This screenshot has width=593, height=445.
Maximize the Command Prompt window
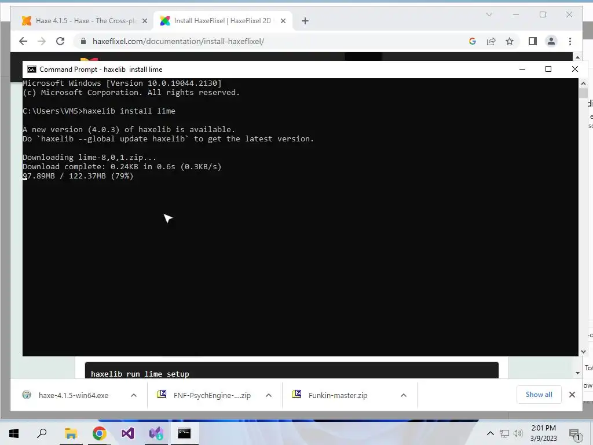tap(548, 69)
